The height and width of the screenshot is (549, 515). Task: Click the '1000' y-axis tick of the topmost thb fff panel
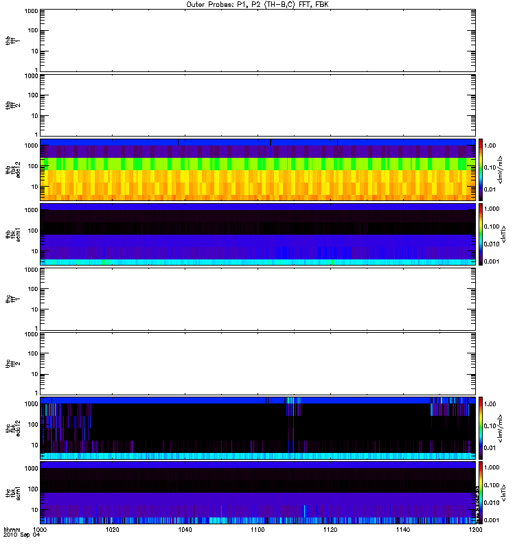(x=31, y=11)
